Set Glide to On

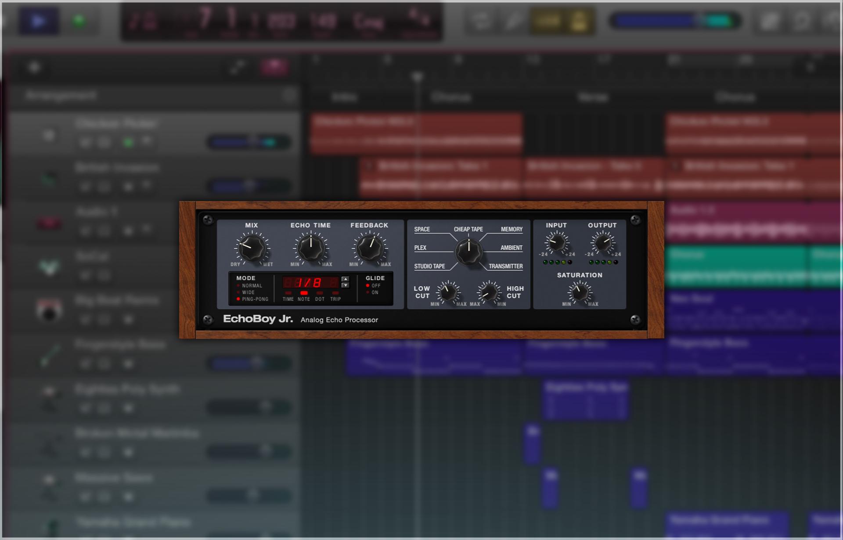(x=372, y=292)
